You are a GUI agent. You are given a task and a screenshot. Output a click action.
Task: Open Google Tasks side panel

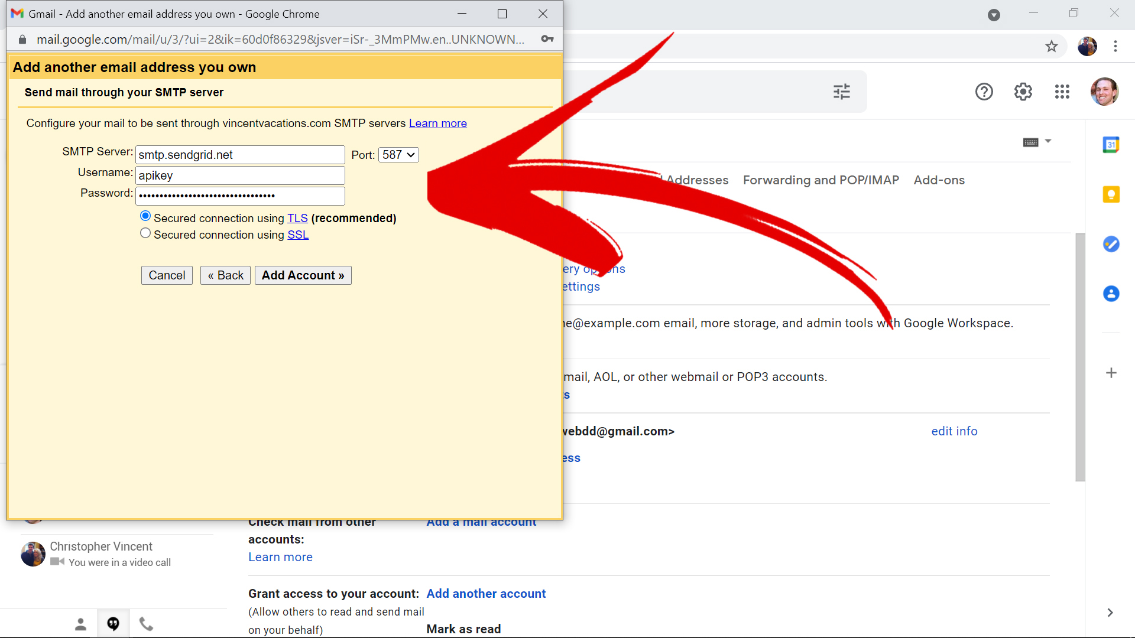tap(1111, 244)
